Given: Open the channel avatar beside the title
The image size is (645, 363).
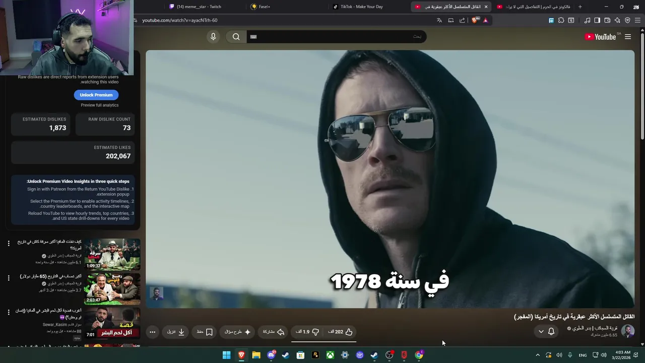Looking at the screenshot, I should (628, 331).
